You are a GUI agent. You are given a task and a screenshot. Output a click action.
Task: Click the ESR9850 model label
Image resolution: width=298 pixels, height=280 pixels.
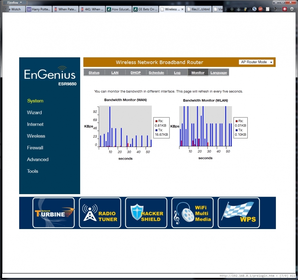[67, 84]
